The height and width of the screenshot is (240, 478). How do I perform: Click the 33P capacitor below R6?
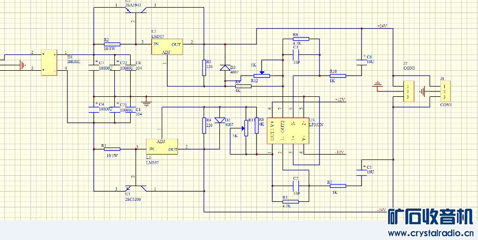click(296, 54)
